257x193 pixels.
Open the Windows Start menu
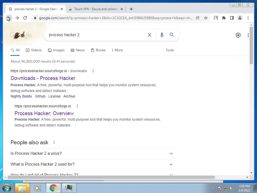point(7,188)
